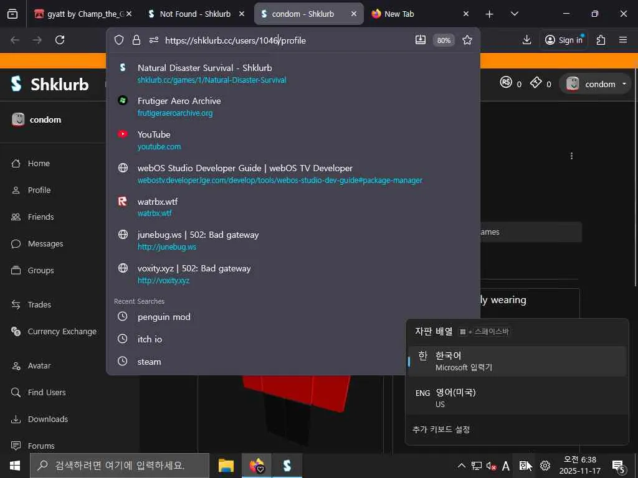638x478 pixels.
Task: Open a new browser tab
Action: [490, 14]
